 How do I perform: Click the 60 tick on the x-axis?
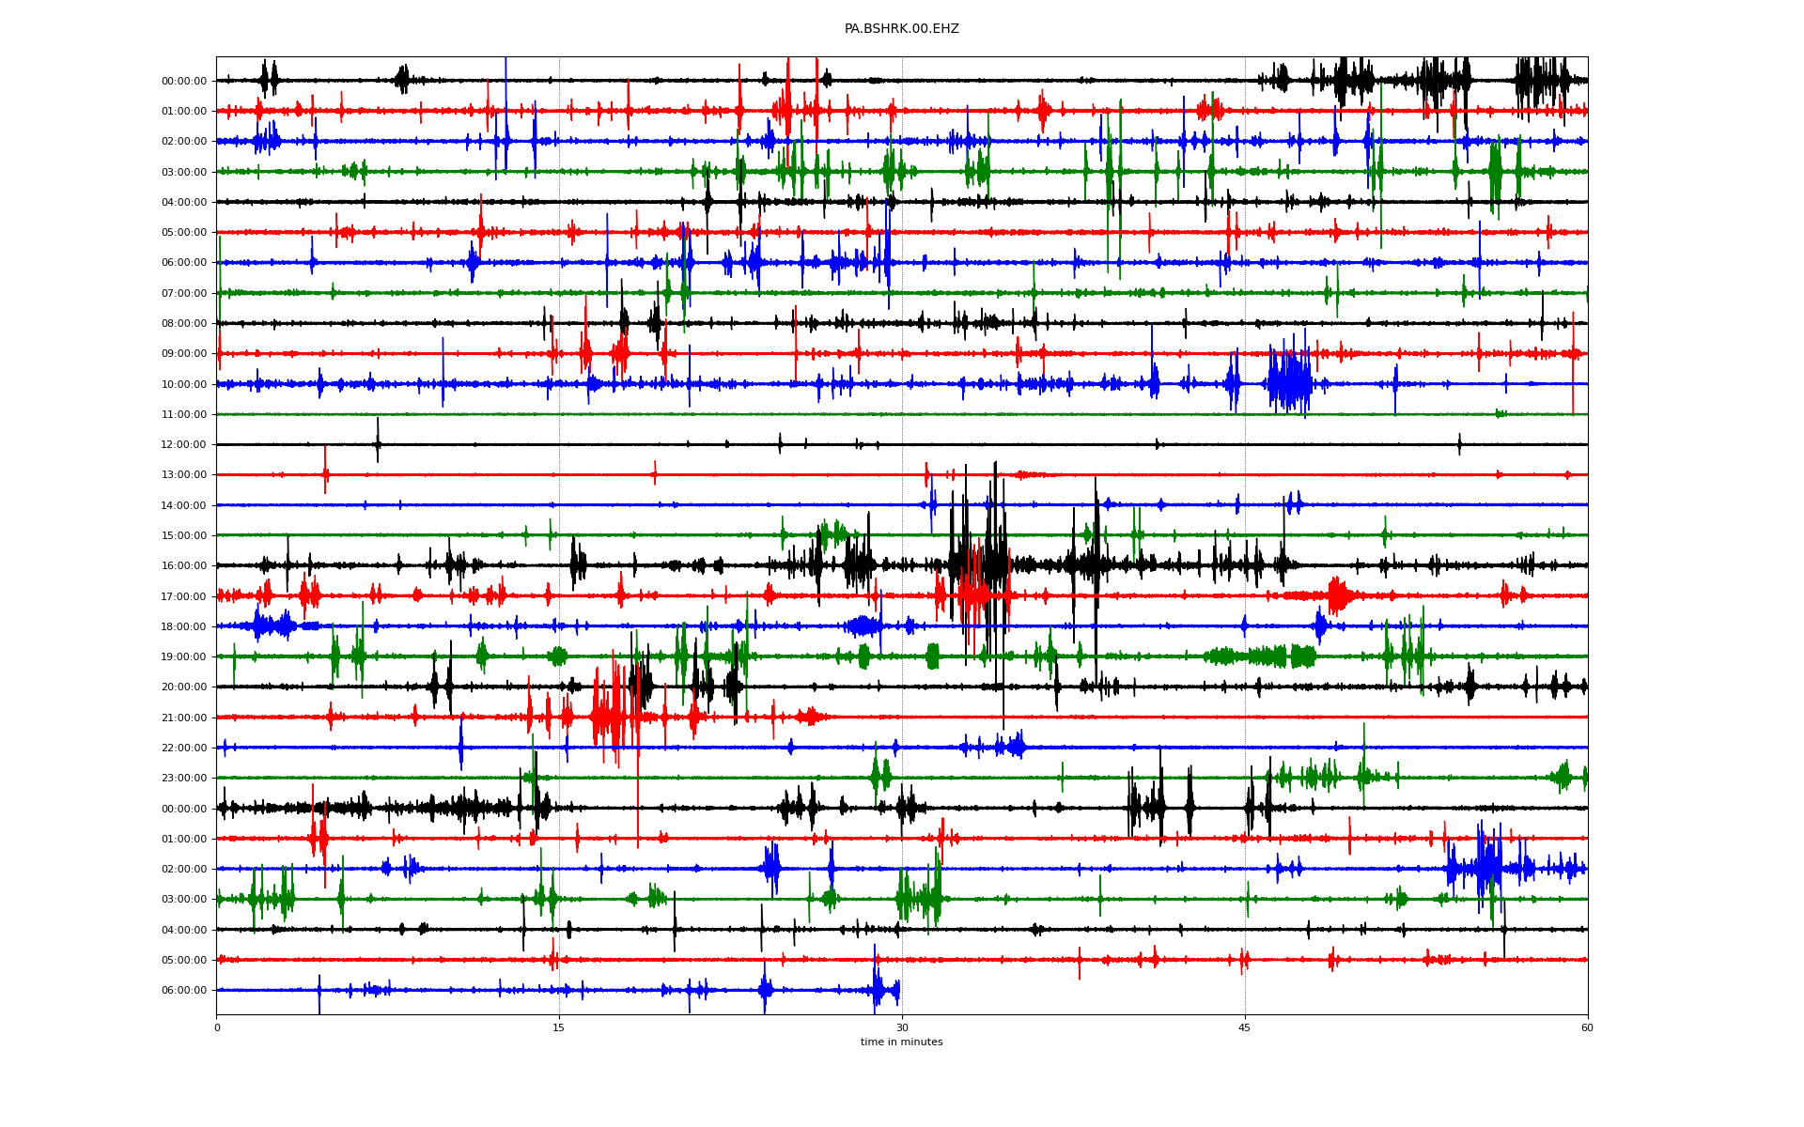pyautogui.click(x=1587, y=1027)
